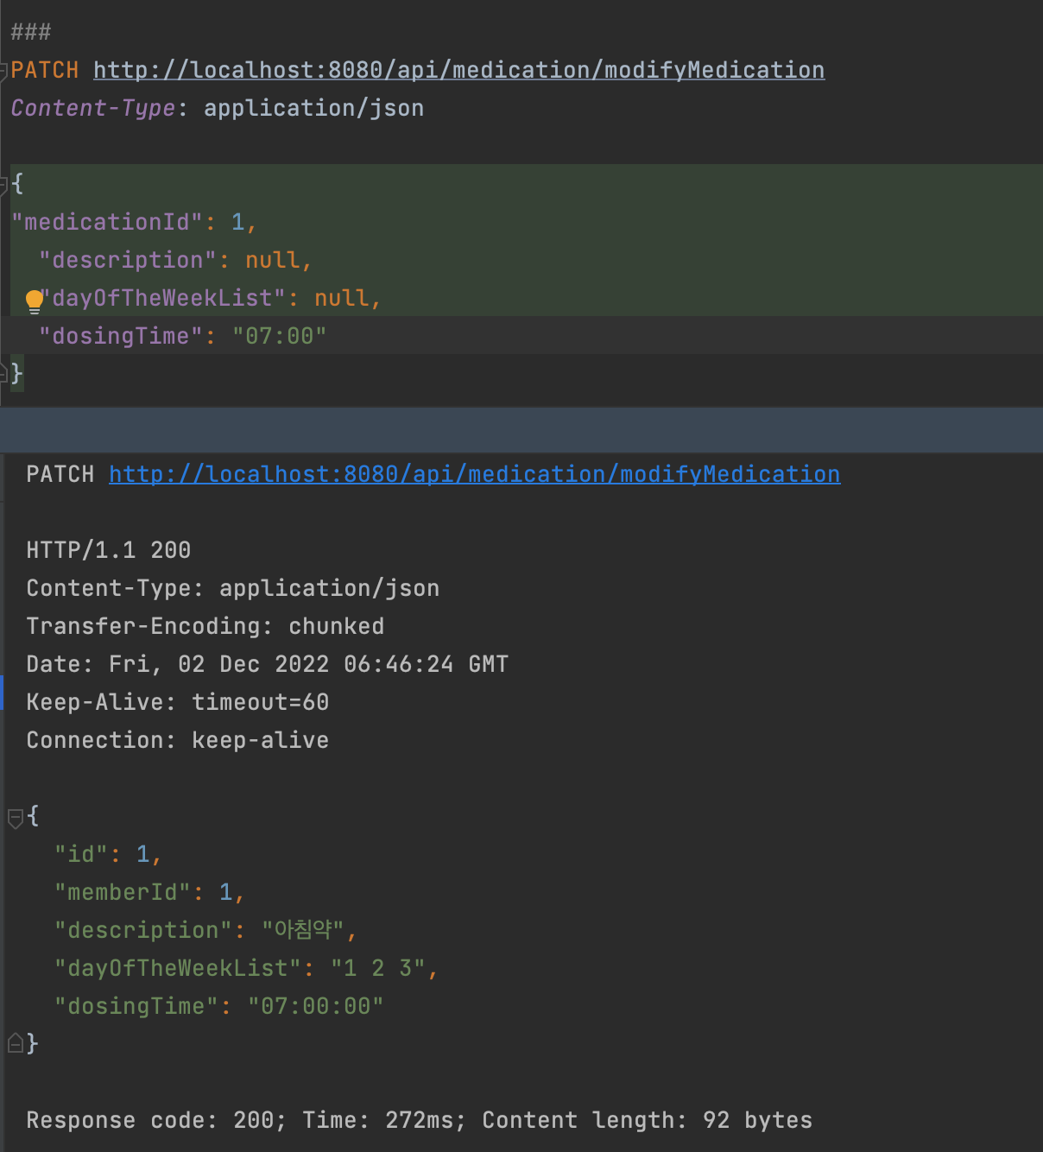1043x1152 pixels.
Task: Collapse response JSON at closing brace fold marker
Action: pos(16,1043)
